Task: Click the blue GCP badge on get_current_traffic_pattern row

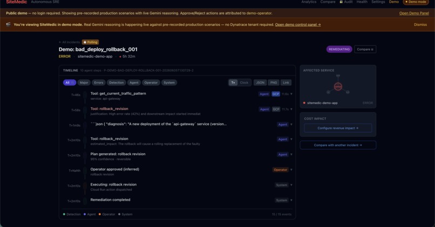Action: (275, 94)
